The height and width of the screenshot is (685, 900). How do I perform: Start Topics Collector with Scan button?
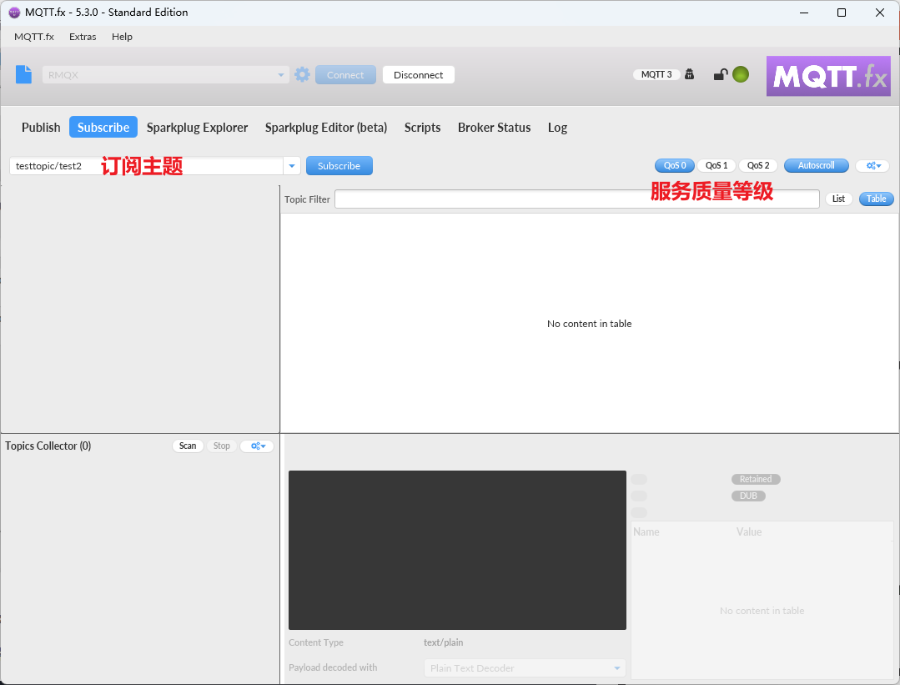(x=188, y=446)
